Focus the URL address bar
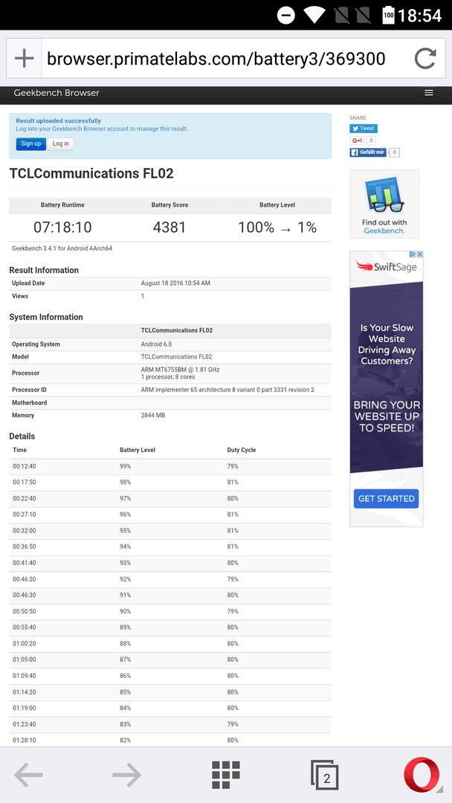This screenshot has height=803, width=452. [216, 59]
